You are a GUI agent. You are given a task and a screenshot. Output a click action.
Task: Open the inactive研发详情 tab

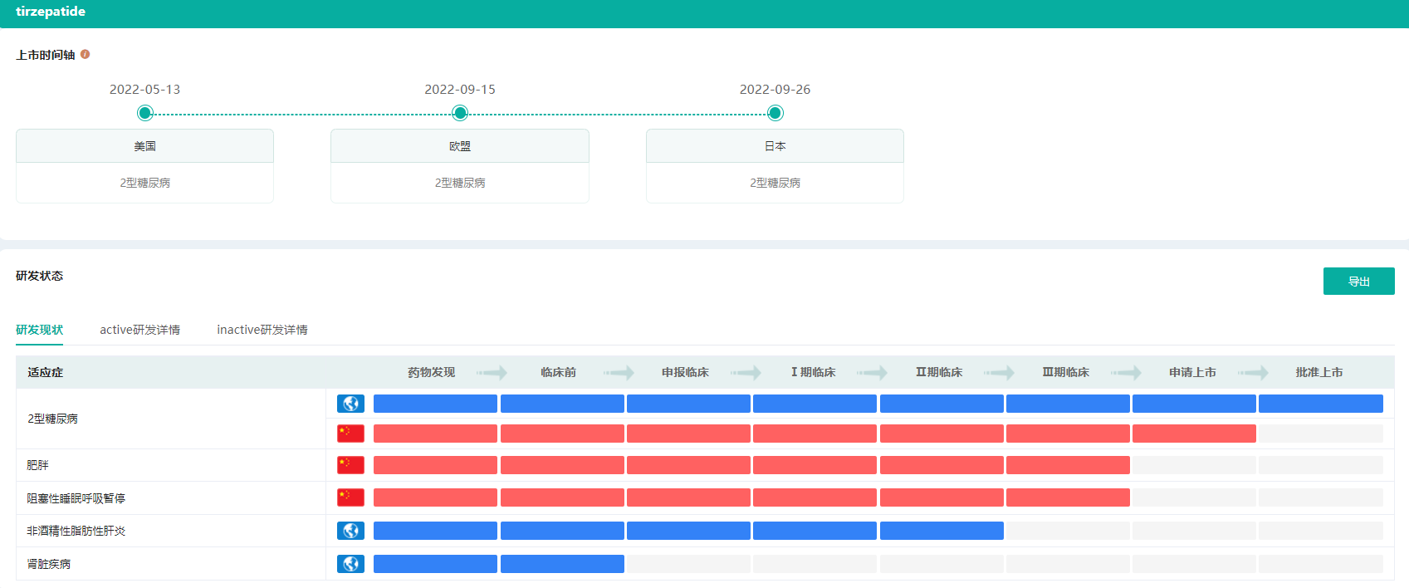pos(262,330)
